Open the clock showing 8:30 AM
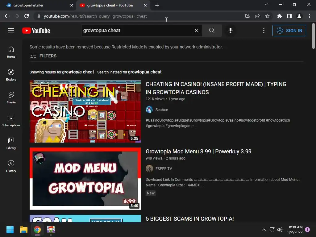The image size is (316, 237). (x=295, y=230)
